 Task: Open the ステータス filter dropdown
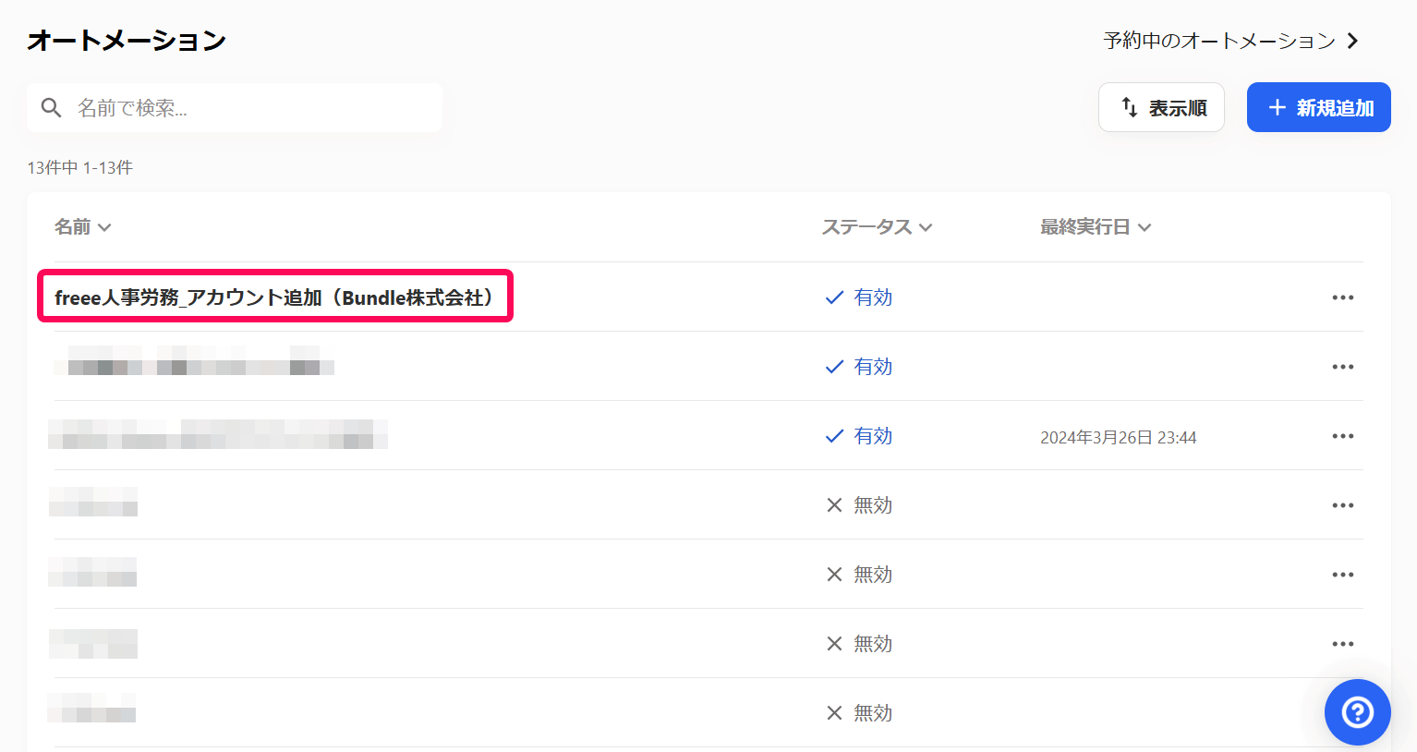(x=926, y=226)
